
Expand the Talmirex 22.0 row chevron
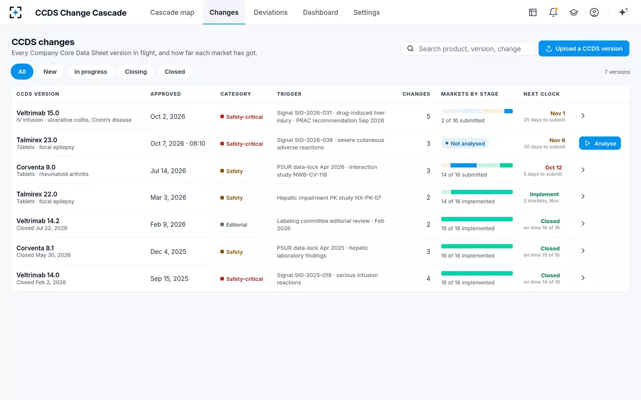pyautogui.click(x=583, y=196)
